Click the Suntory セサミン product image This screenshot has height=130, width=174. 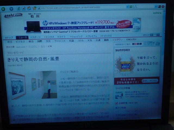tap(125, 65)
